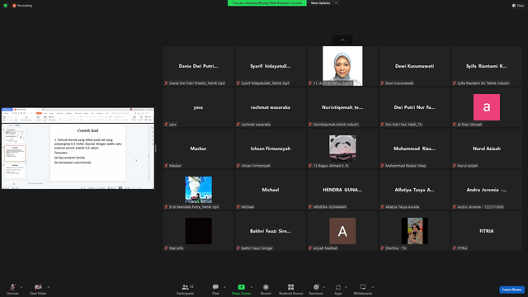Image resolution: width=528 pixels, height=297 pixels.
Task: Click the Leave Room button
Action: 511,290
